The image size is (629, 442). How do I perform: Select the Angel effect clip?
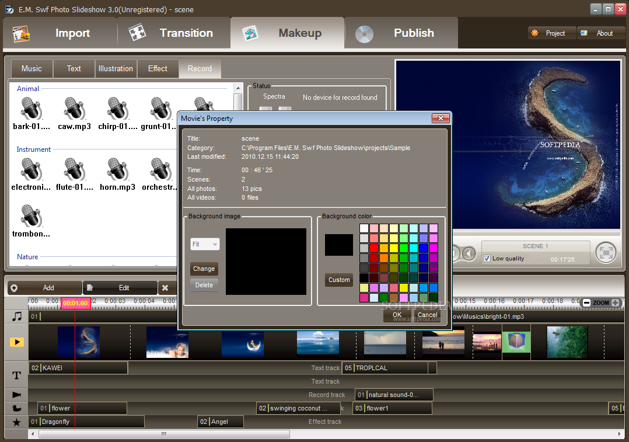[221, 422]
